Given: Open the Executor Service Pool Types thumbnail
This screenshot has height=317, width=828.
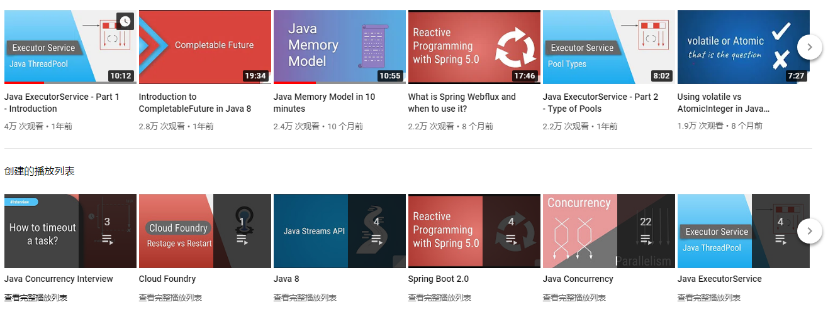Looking at the screenshot, I should point(609,47).
